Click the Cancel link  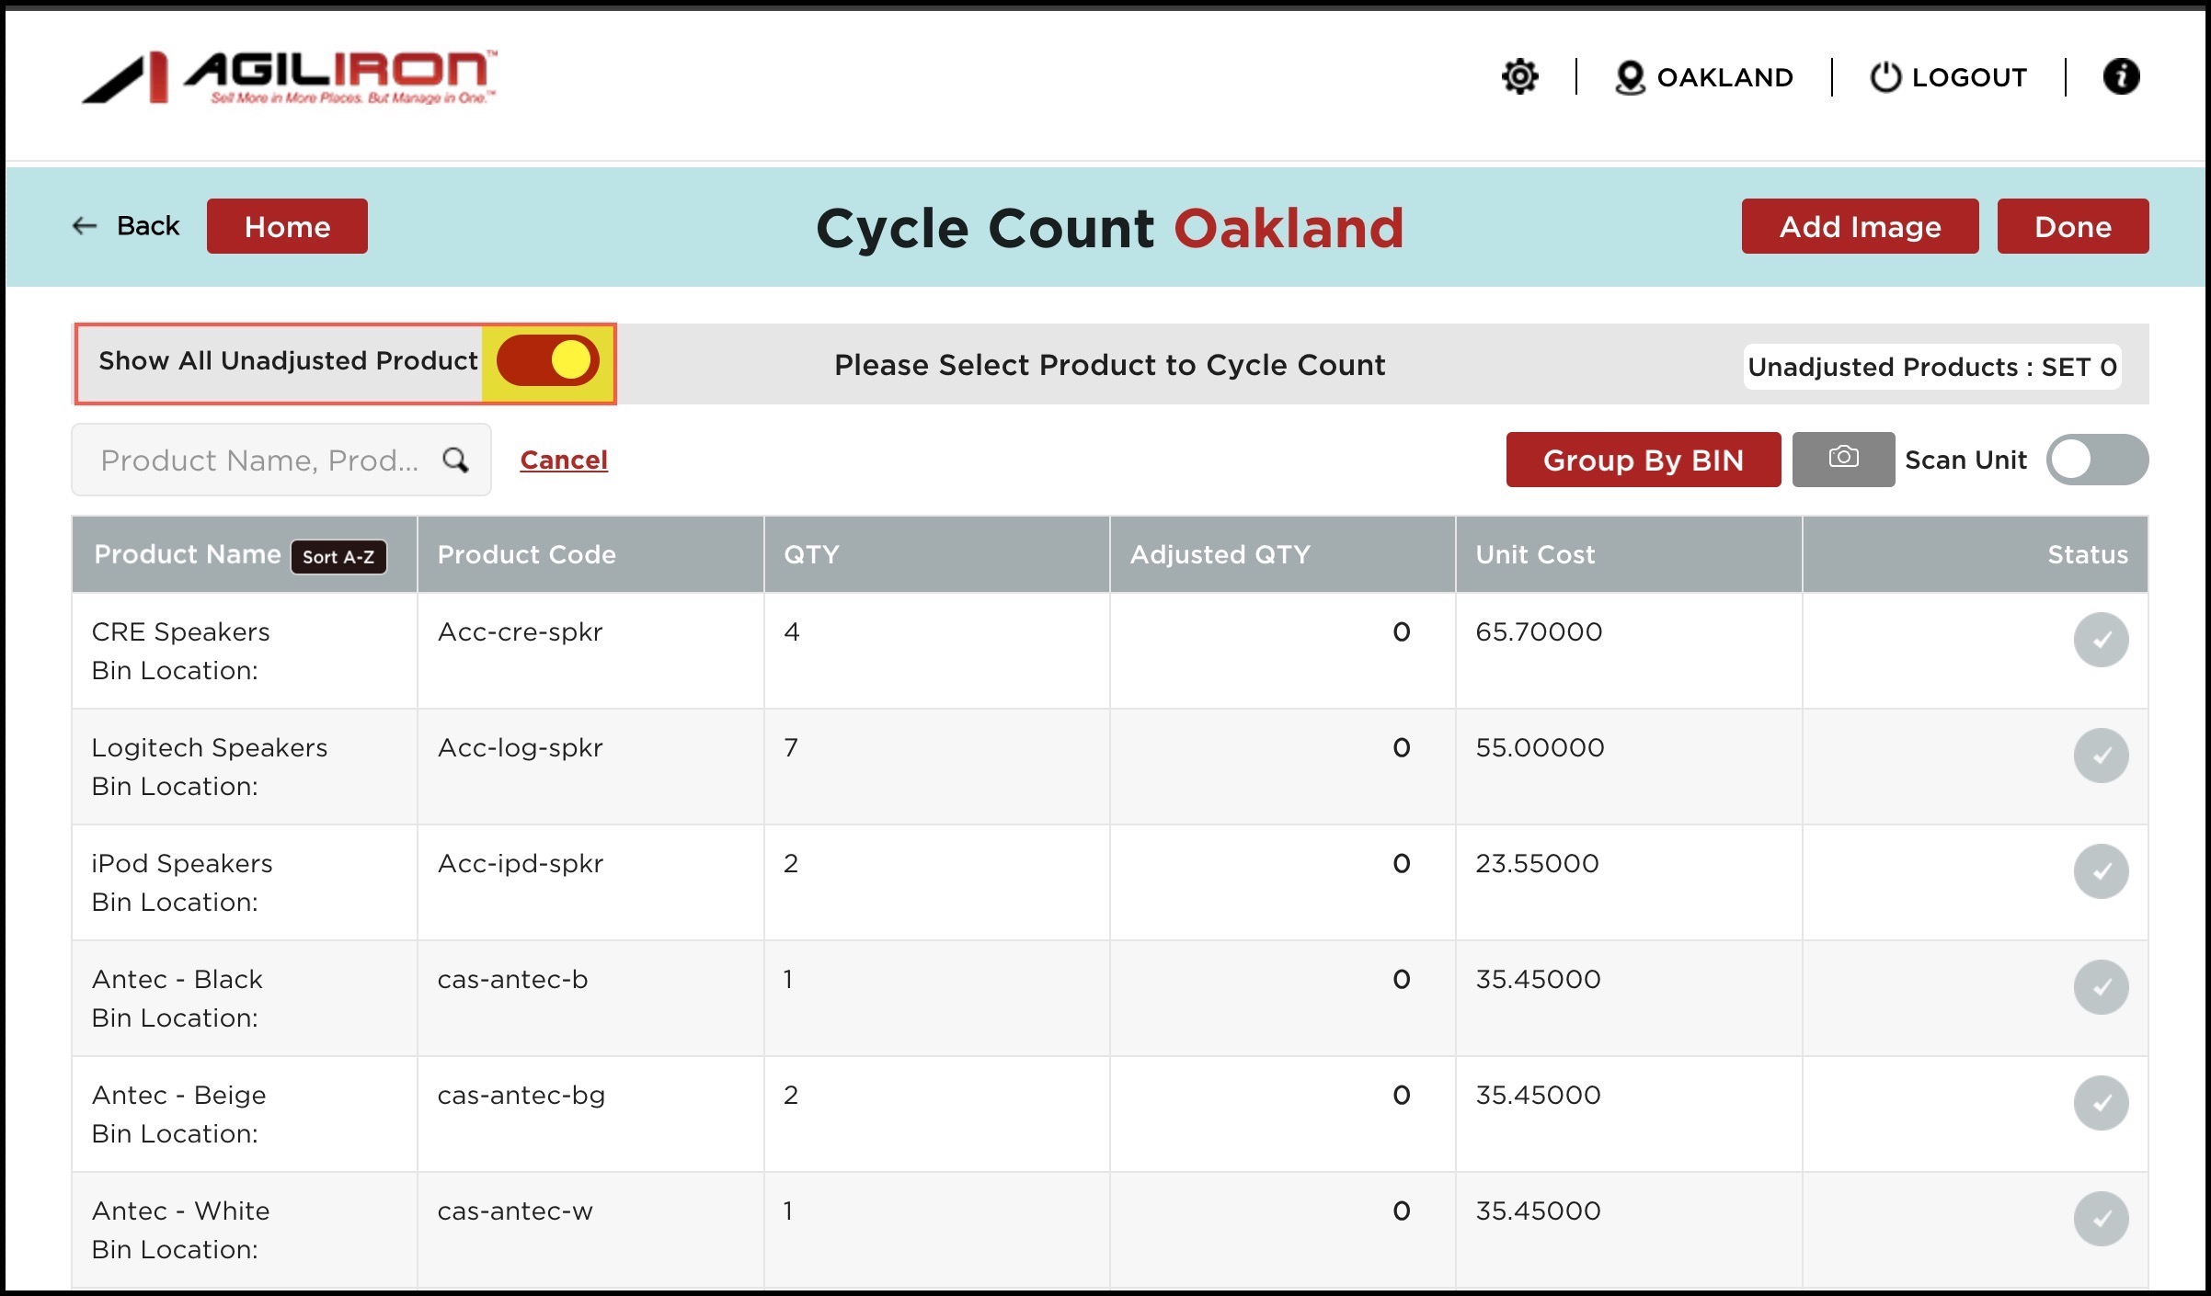click(x=564, y=460)
